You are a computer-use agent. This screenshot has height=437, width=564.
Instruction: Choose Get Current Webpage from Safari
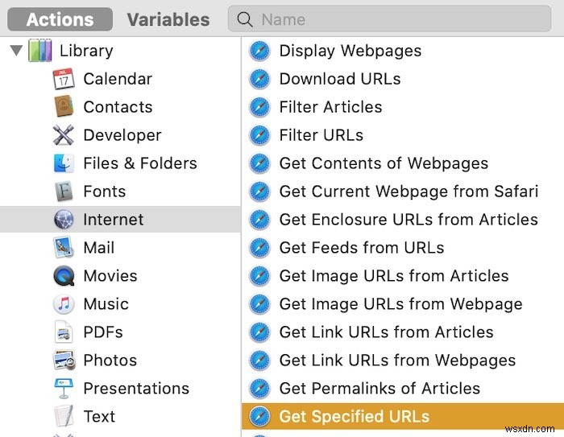408,192
